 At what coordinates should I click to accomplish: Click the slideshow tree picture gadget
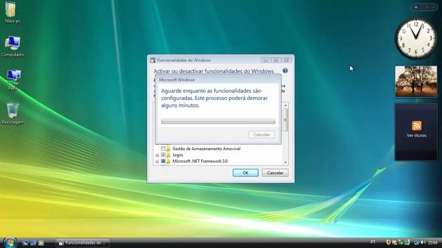(x=416, y=81)
